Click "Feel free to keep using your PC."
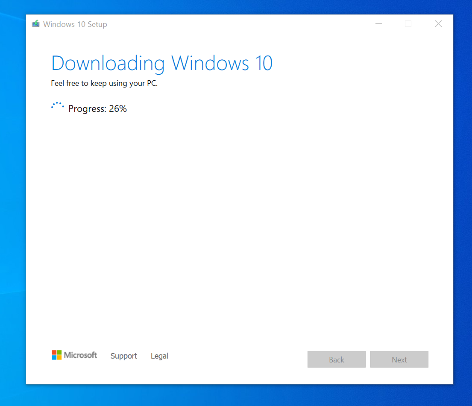472x406 pixels. click(x=104, y=83)
